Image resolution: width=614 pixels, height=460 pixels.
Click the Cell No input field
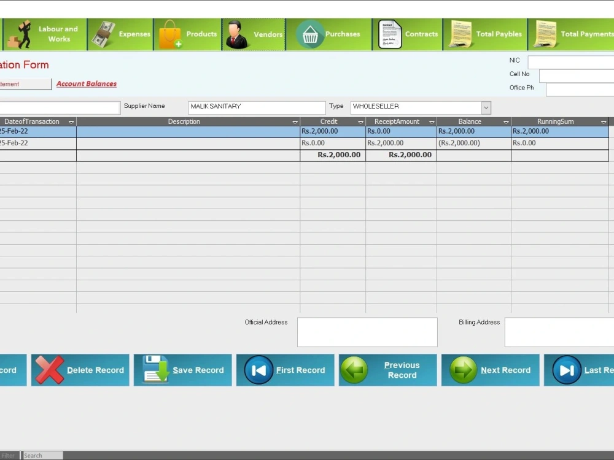[x=577, y=76]
